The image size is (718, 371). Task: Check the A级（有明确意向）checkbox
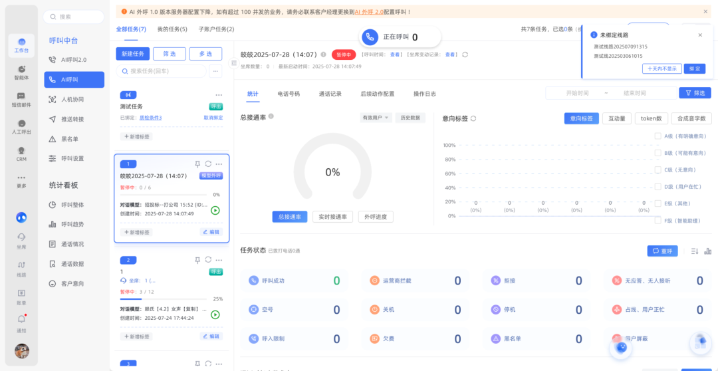[x=658, y=136]
